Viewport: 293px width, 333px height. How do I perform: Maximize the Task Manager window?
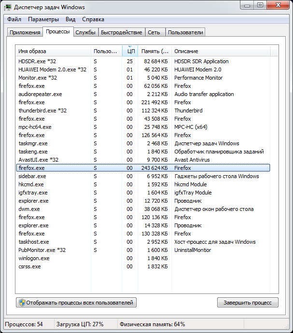(260, 5)
